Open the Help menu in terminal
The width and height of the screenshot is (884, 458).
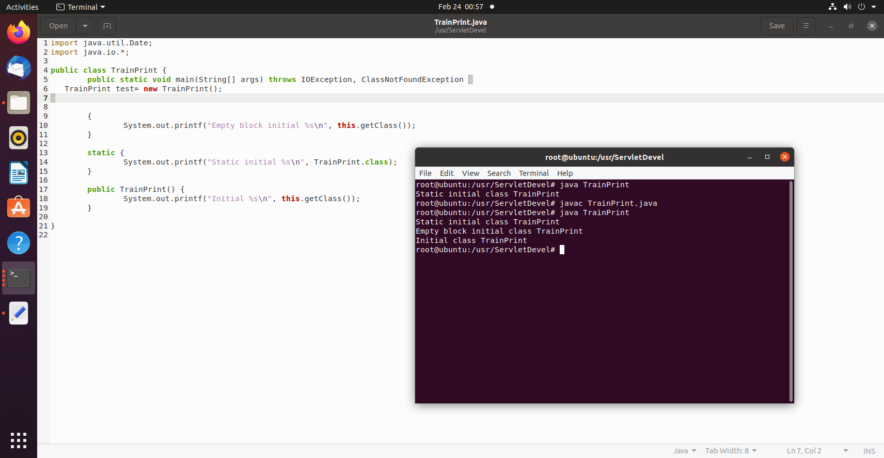(x=565, y=173)
